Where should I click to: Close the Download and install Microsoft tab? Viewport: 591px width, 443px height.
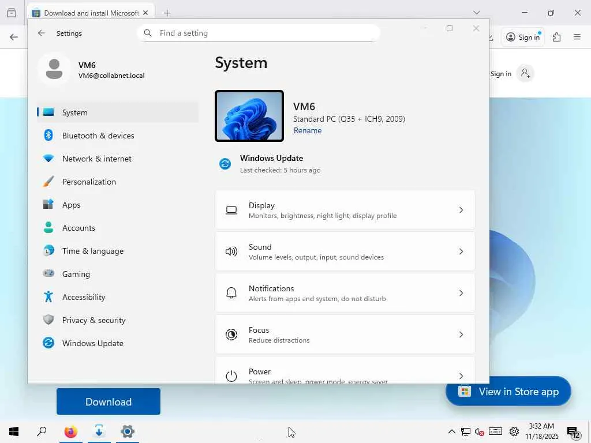[145, 13]
